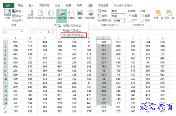
Task: Open the 页边距 margins options
Action: click(x=30, y=15)
